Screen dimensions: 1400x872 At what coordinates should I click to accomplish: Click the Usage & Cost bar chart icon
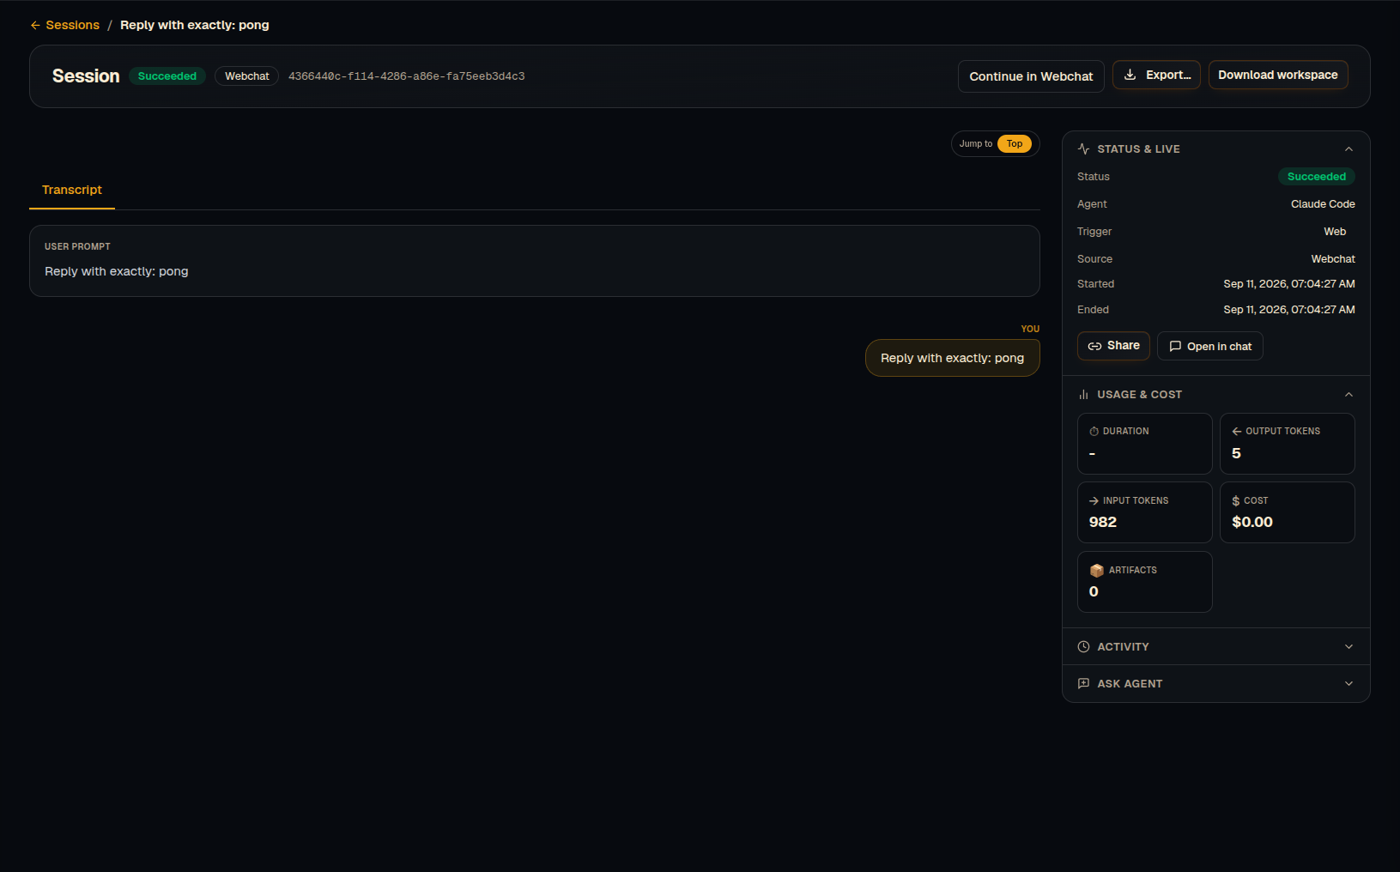[1083, 394]
